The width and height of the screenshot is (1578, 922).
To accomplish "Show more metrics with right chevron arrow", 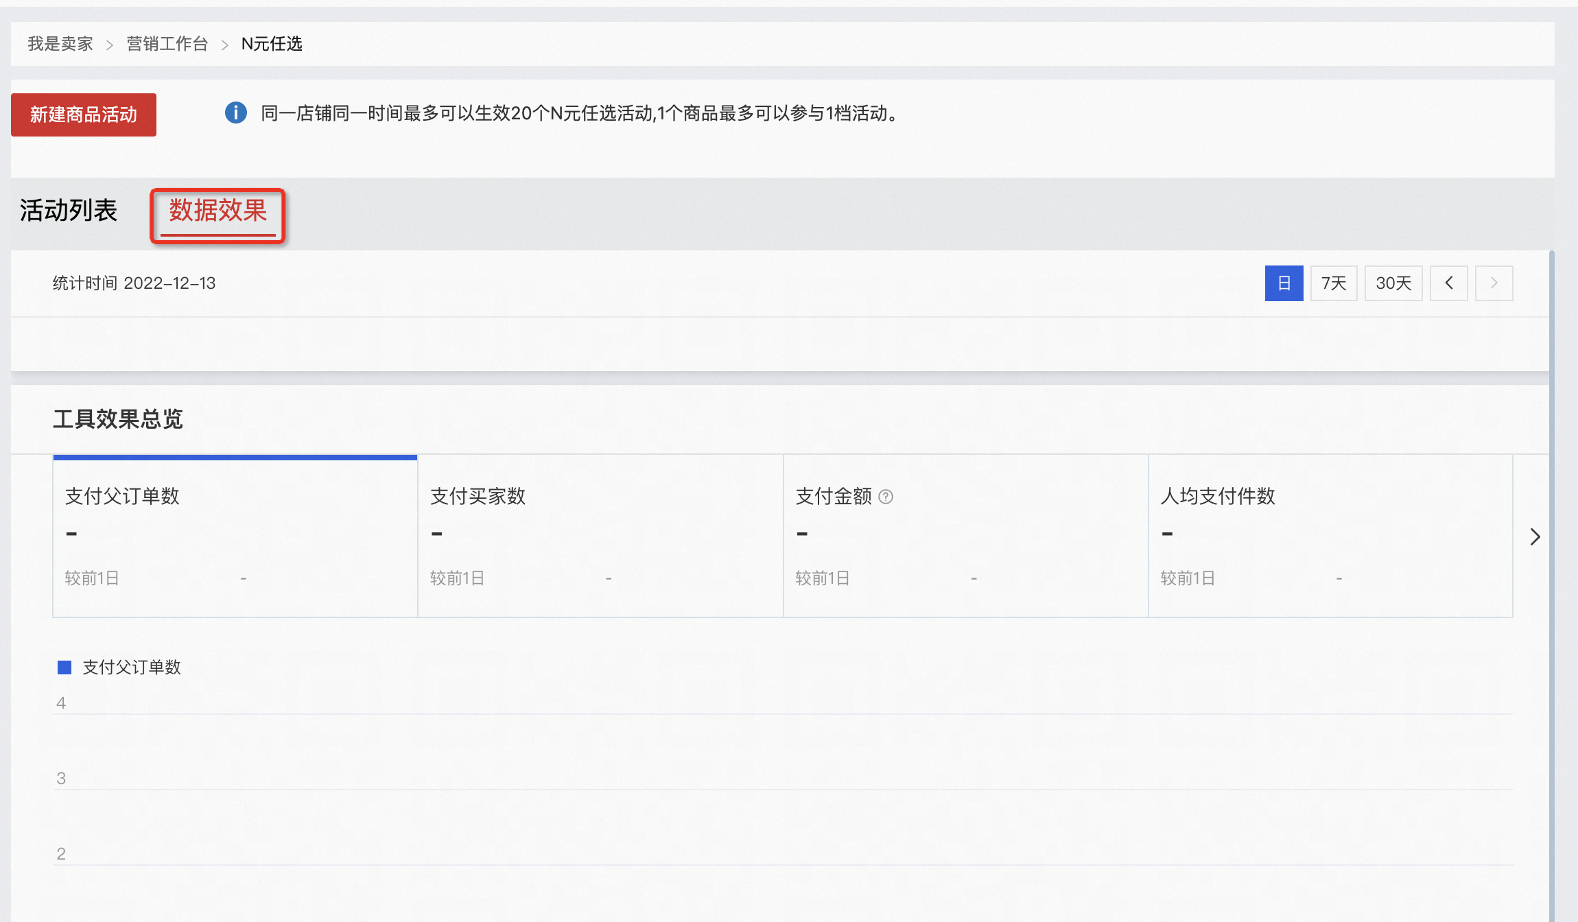I will point(1535,536).
